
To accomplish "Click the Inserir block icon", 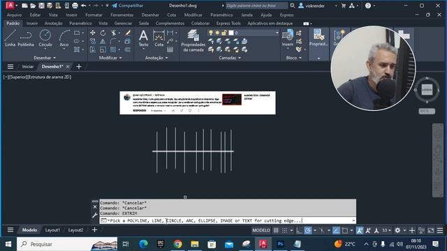I will click(288, 38).
